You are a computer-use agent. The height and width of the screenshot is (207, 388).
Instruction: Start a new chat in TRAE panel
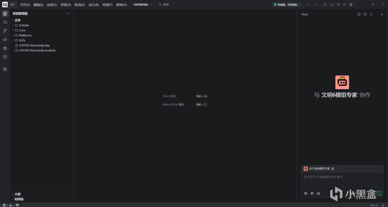[359, 14]
